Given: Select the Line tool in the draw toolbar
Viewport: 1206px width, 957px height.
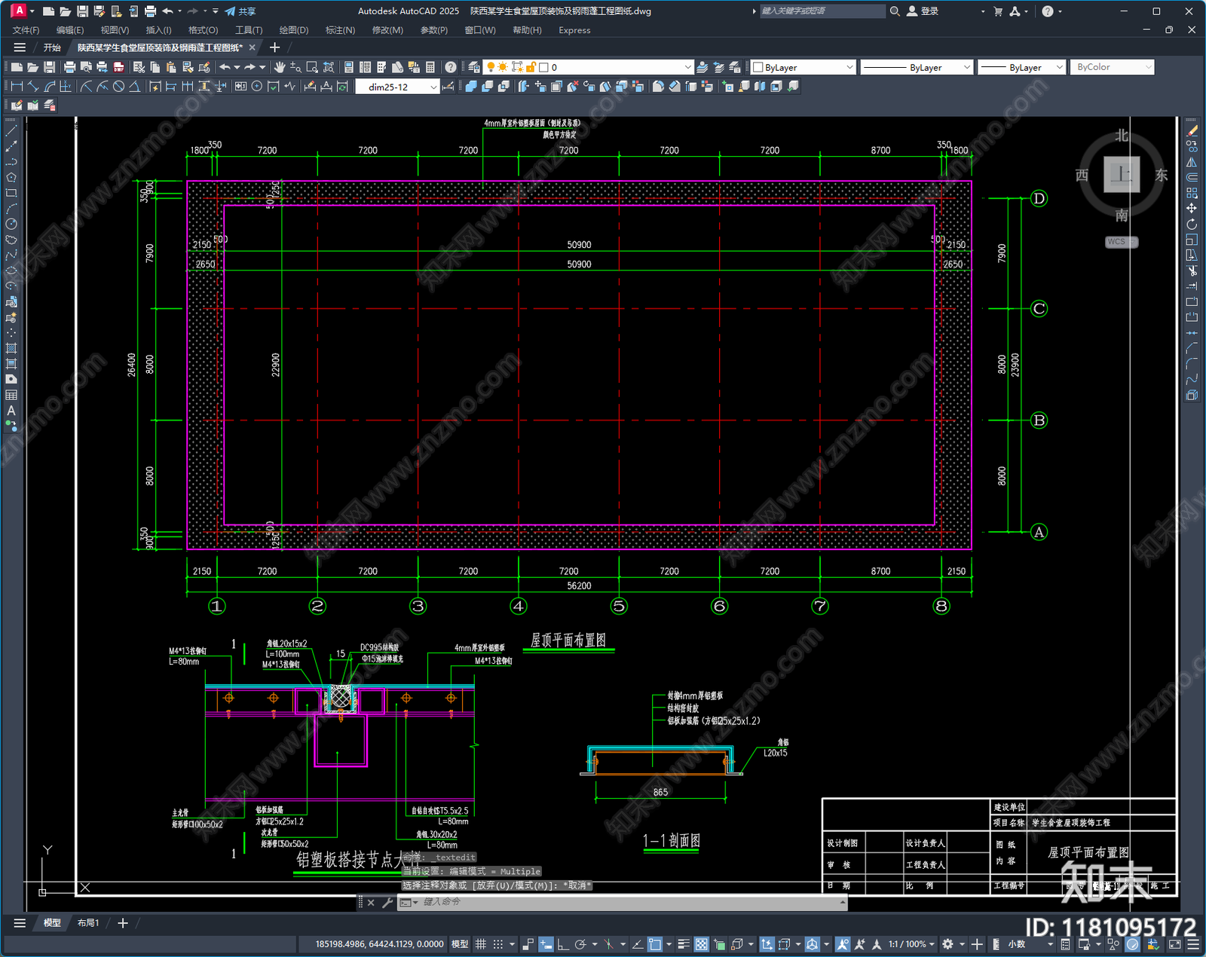Looking at the screenshot, I should tap(11, 131).
